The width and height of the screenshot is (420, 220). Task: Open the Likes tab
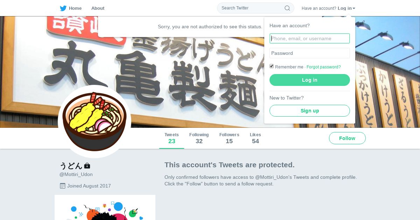[x=255, y=138]
